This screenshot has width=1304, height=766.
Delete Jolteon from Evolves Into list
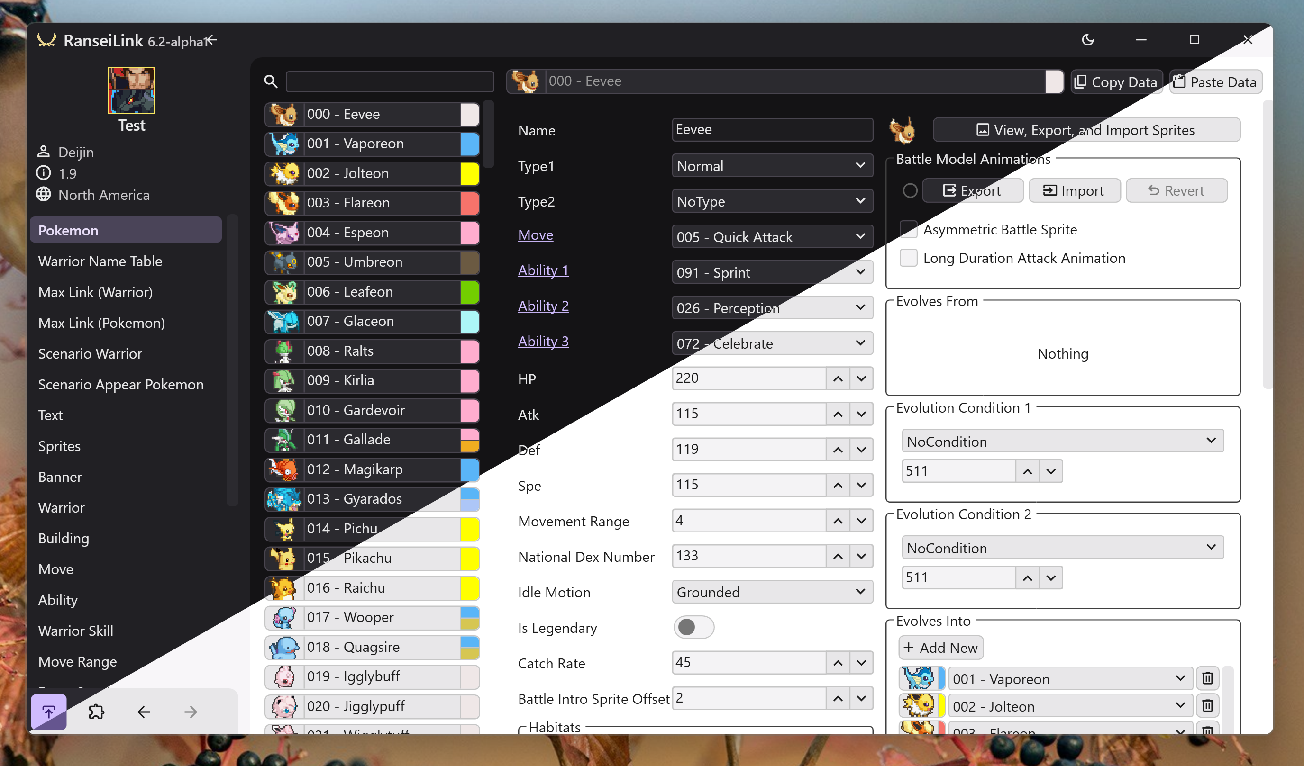pos(1208,705)
